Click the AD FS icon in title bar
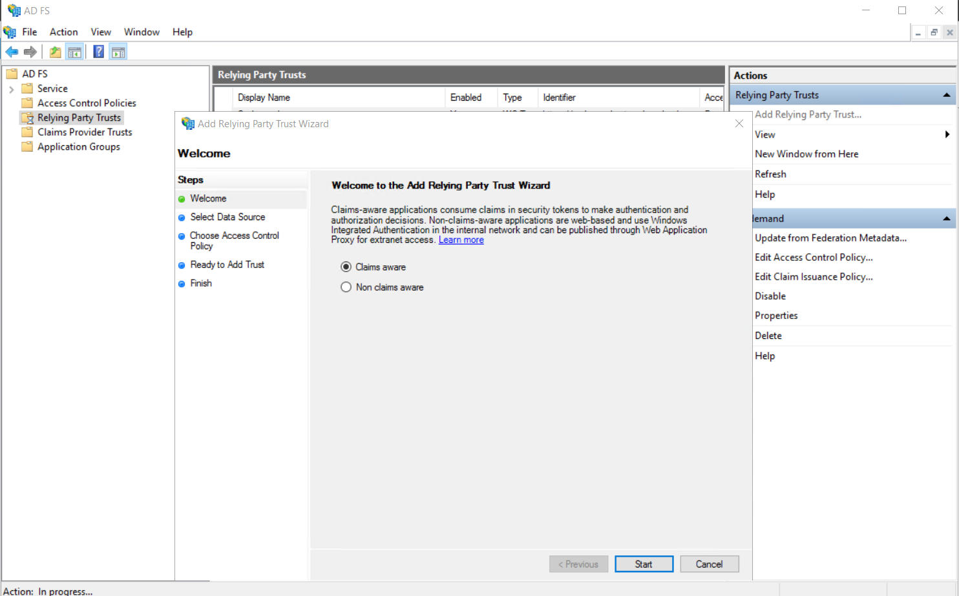 [x=14, y=10]
